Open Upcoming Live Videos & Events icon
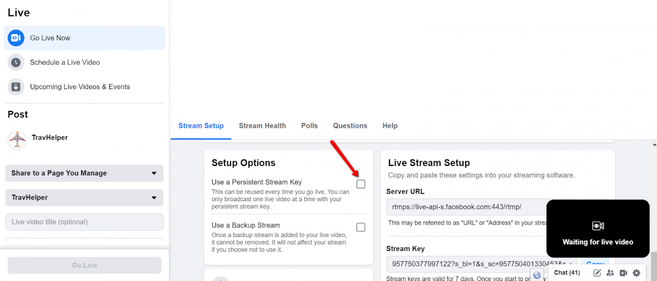Screen dimensions: 657x281 [16, 87]
